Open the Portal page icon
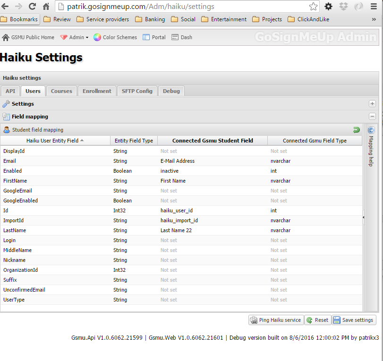 pos(146,37)
